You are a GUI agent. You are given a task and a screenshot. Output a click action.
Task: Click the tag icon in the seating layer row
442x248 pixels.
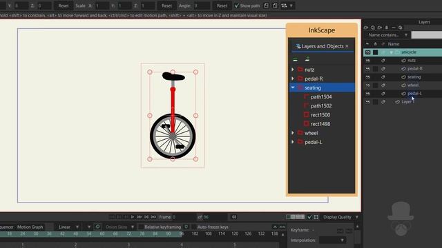383,77
